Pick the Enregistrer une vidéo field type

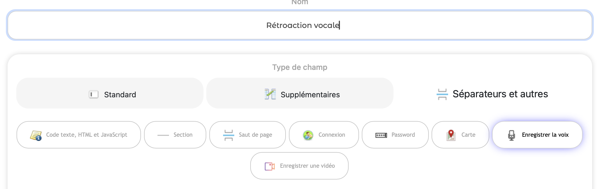pos(307,166)
